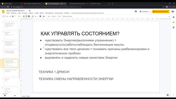
Task: Select the Line tool
Action: point(35,16)
